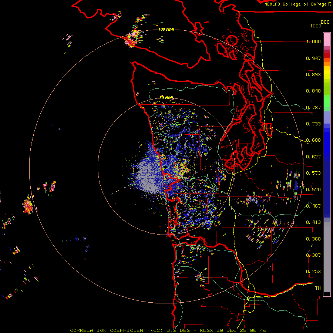Click the black radar site dot at center

click(x=165, y=167)
